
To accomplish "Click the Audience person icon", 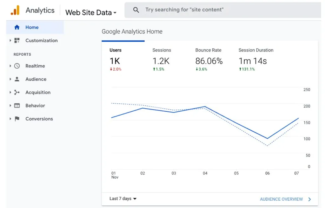I will click(17, 79).
